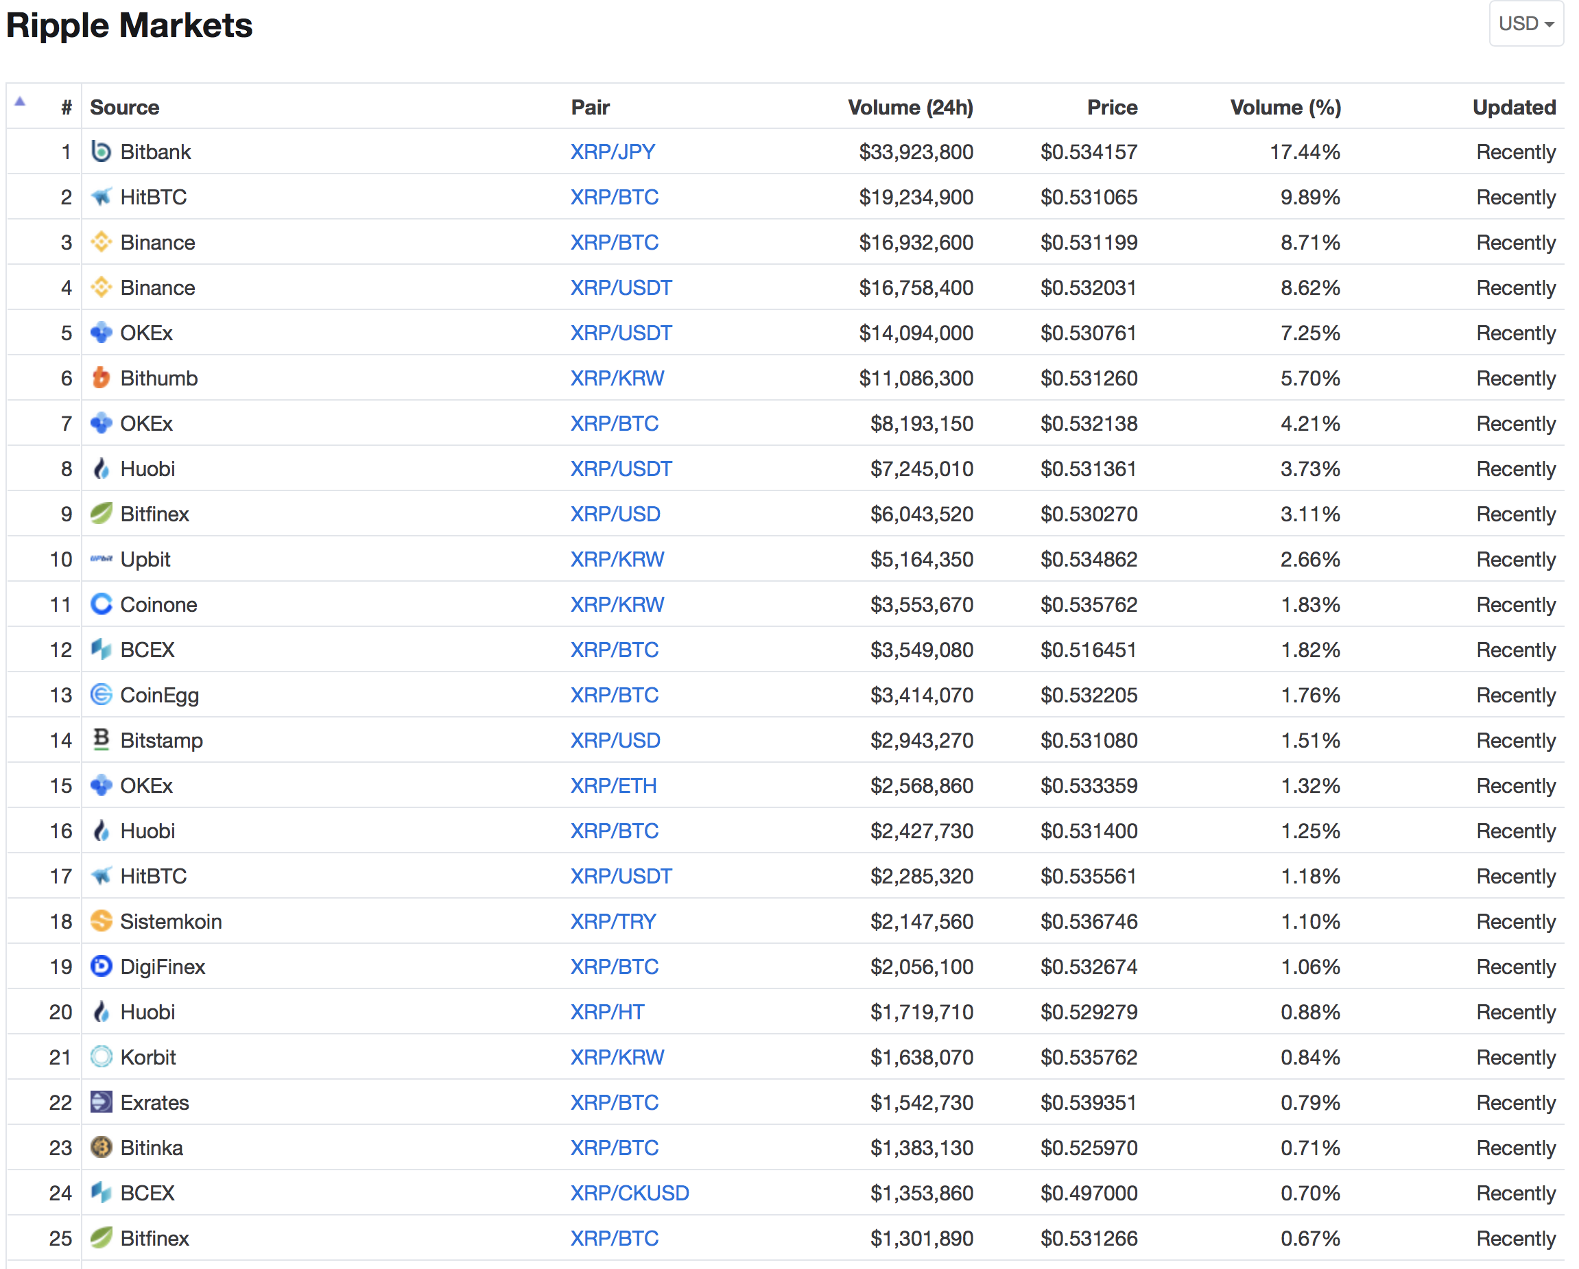Click the Bithumb icon in row 6
Screen dimensions: 1579x1269
(x=101, y=378)
